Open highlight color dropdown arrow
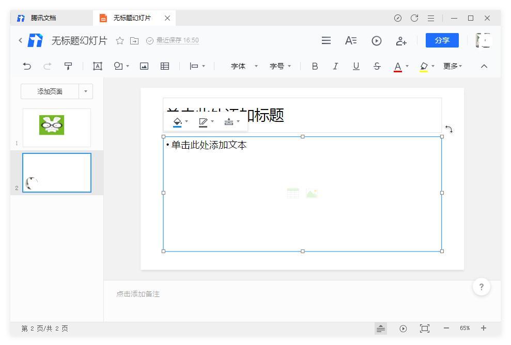Image resolution: width=511 pixels, height=345 pixels. (x=433, y=66)
